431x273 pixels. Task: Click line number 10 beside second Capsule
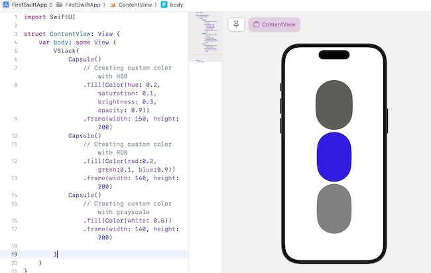coord(13,136)
